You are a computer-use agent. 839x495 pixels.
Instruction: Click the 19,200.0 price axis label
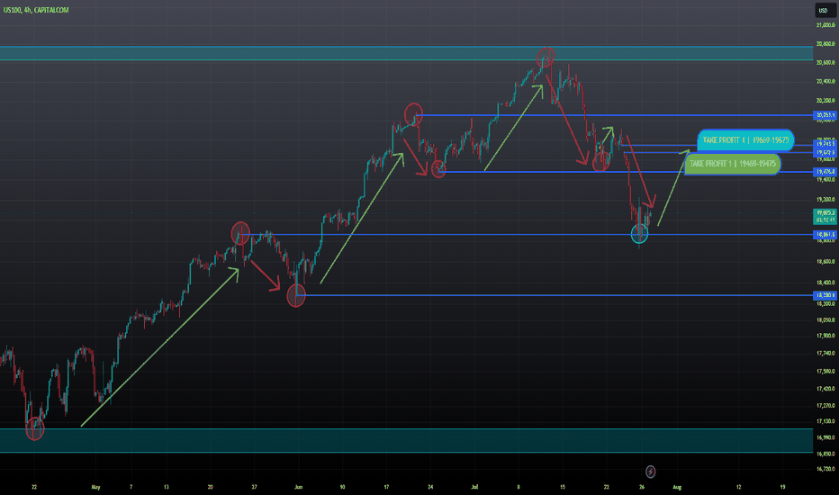click(825, 200)
